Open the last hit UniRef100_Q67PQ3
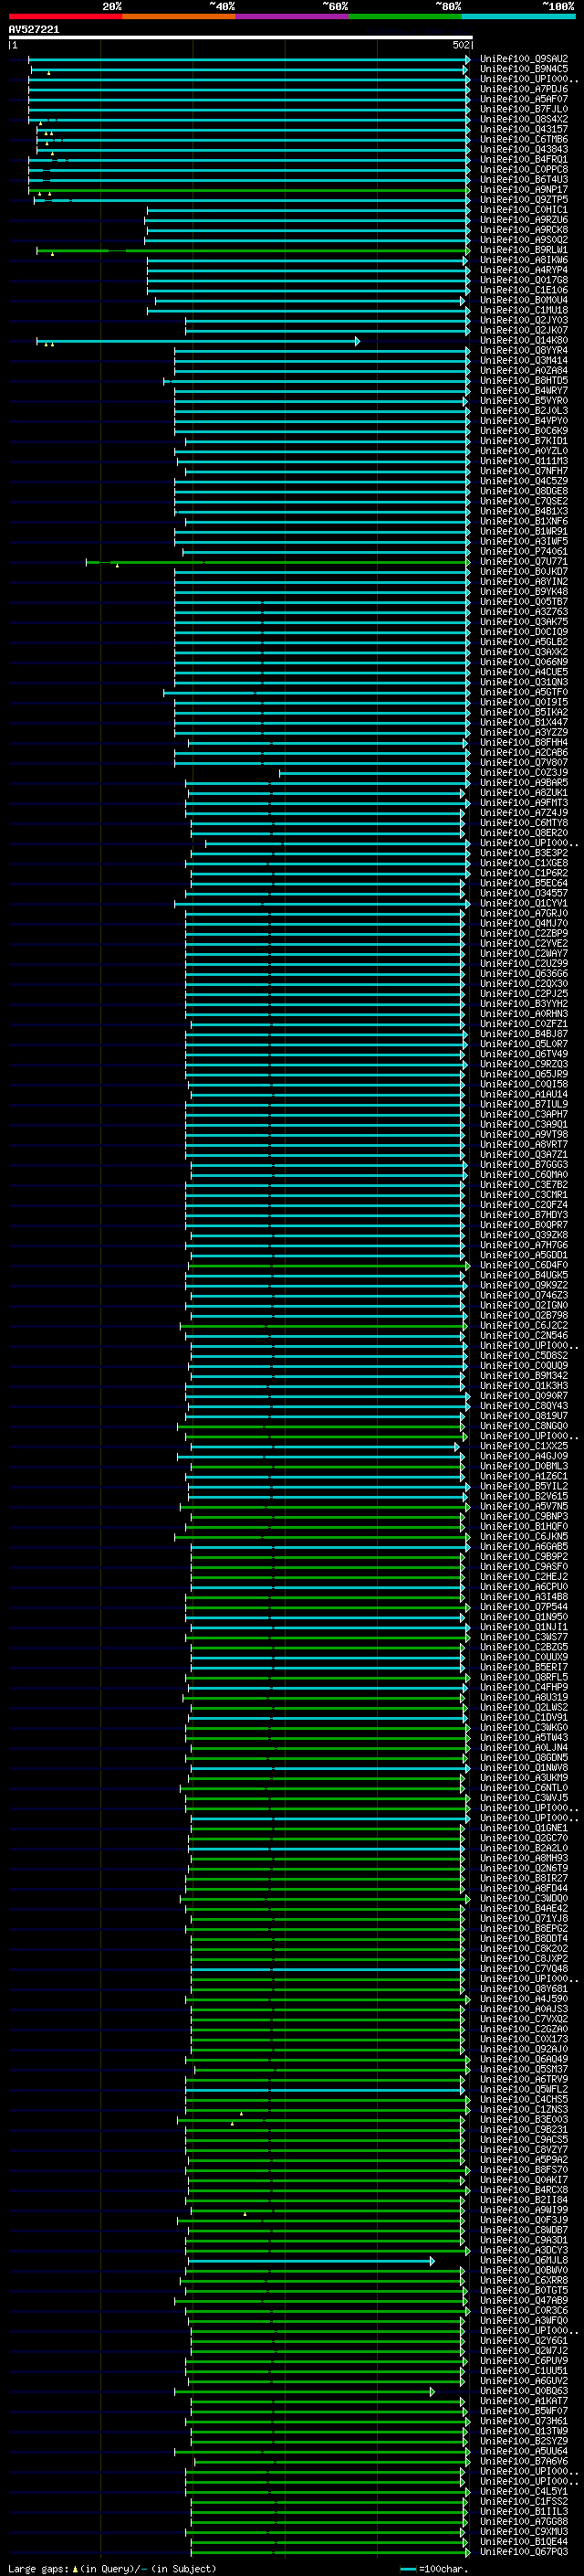Image resolution: width=584 pixels, height=2576 pixels. 524,2552
